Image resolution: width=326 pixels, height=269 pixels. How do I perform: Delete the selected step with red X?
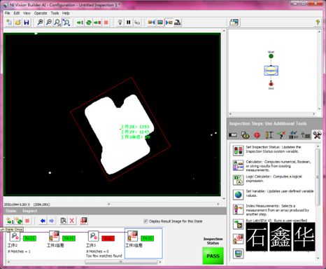pos(72,221)
